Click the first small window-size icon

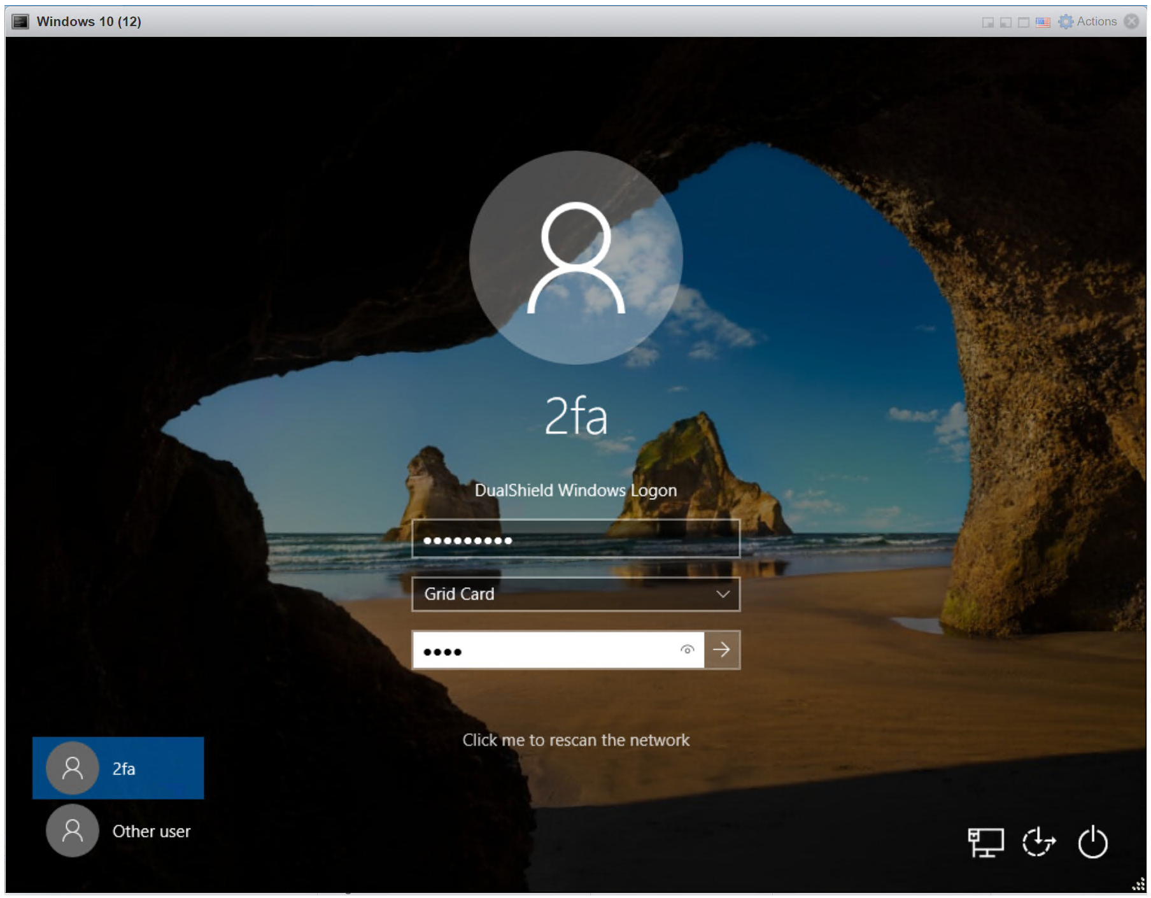(x=987, y=22)
